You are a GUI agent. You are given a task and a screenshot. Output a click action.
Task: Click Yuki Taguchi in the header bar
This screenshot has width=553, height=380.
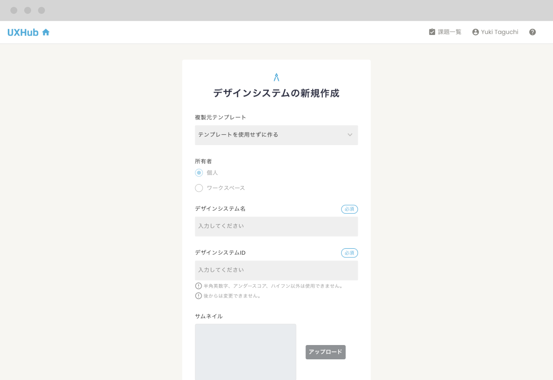coord(500,32)
